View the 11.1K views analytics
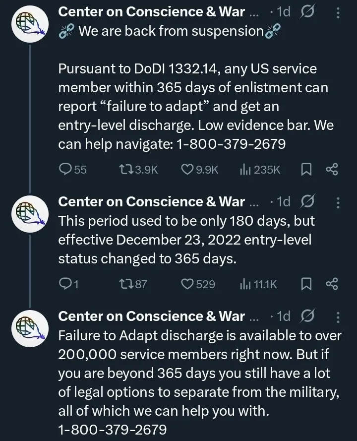The width and height of the screenshot is (357, 441). pos(245,284)
